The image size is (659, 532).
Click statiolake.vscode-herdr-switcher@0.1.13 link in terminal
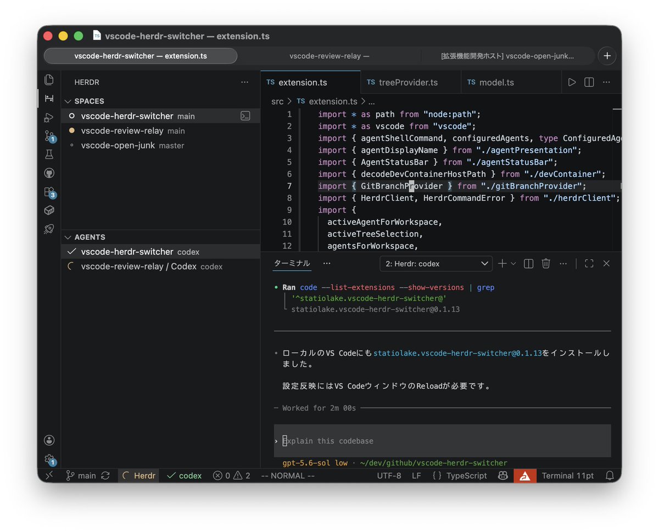coord(457,353)
